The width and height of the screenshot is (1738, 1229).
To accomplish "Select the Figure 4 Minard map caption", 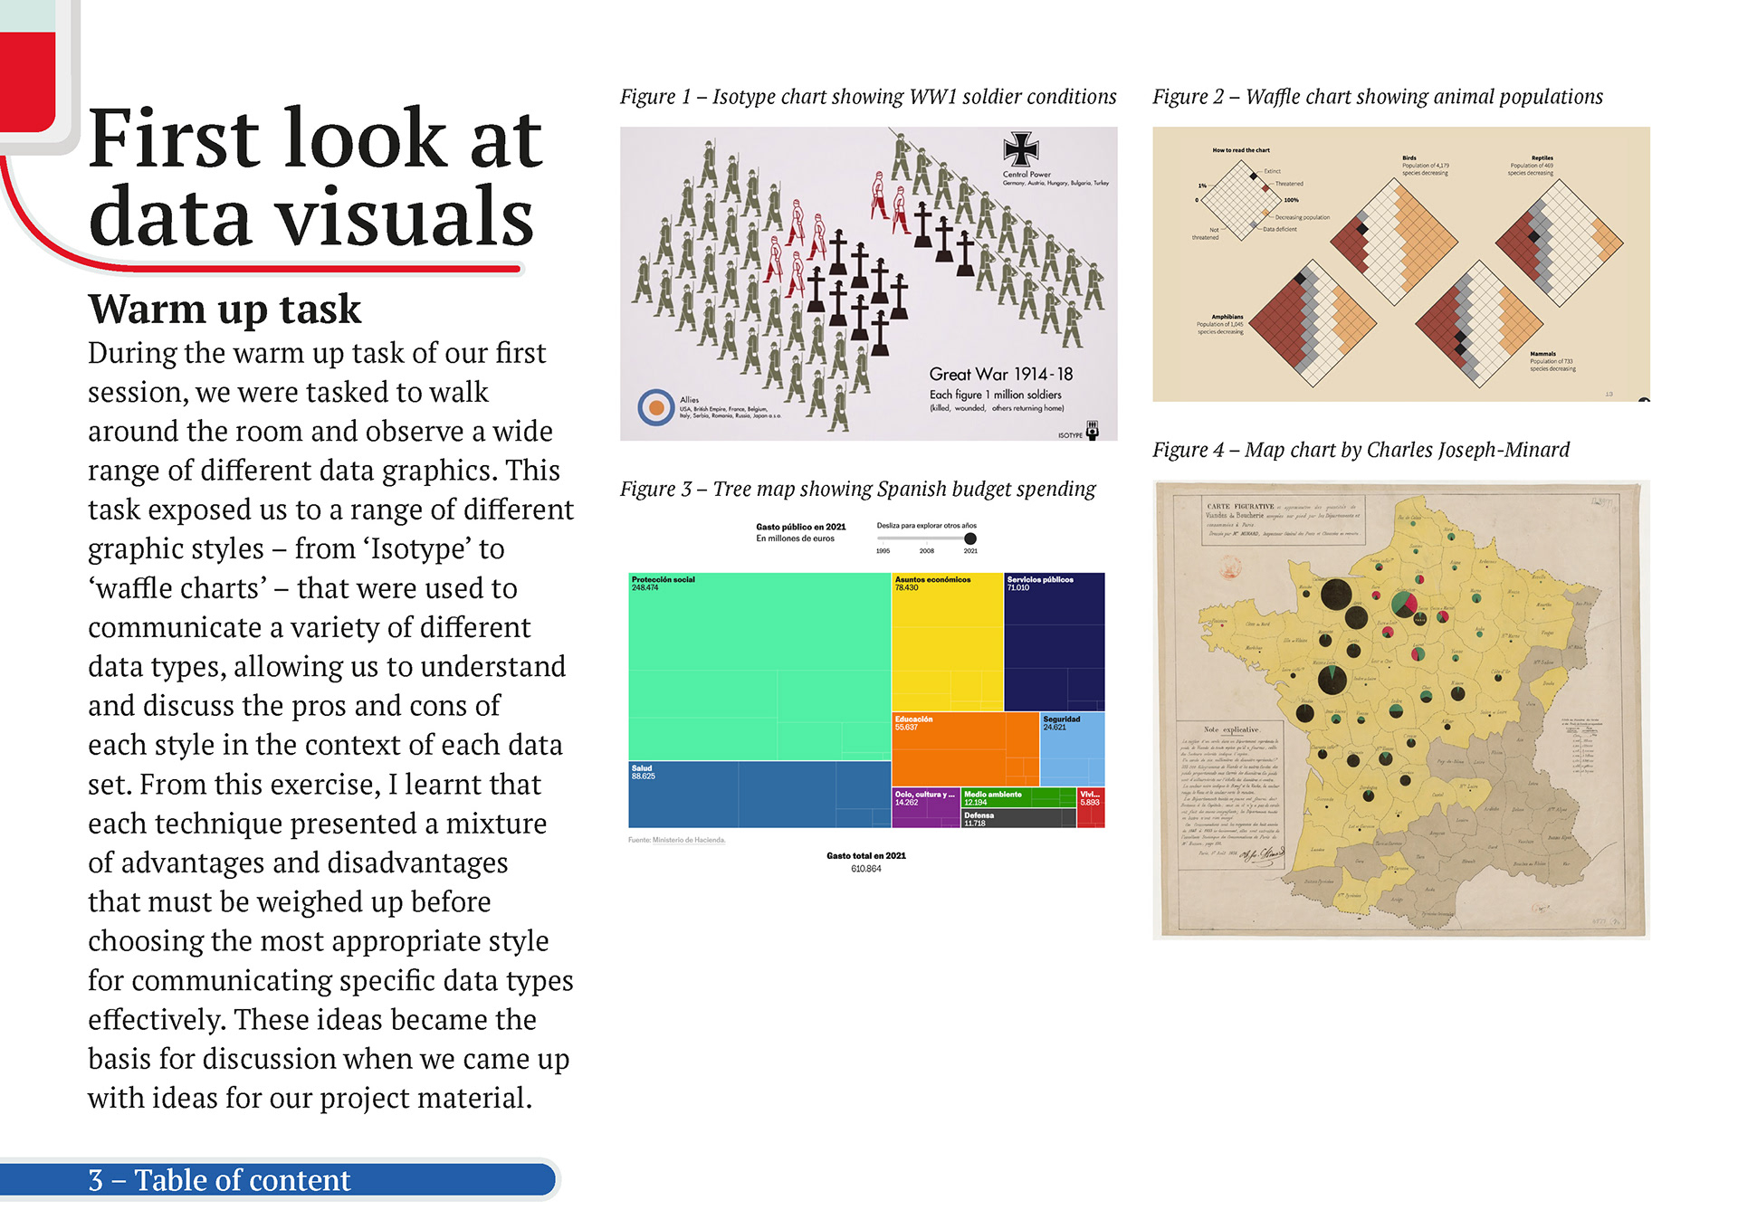I will (x=1361, y=450).
